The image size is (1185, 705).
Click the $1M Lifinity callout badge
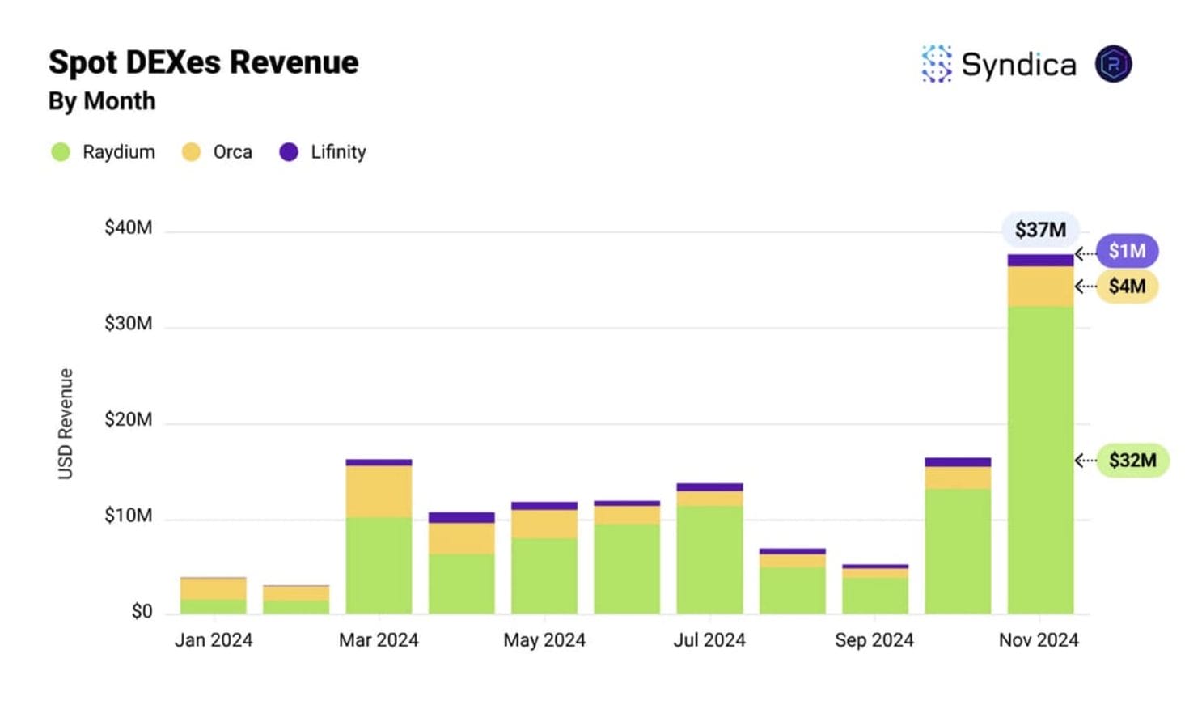point(1127,251)
